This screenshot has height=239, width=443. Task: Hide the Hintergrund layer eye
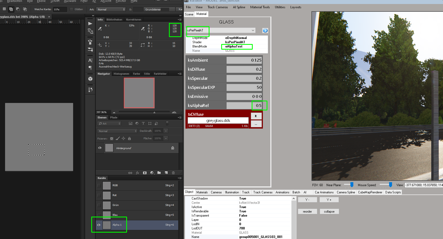(100, 148)
